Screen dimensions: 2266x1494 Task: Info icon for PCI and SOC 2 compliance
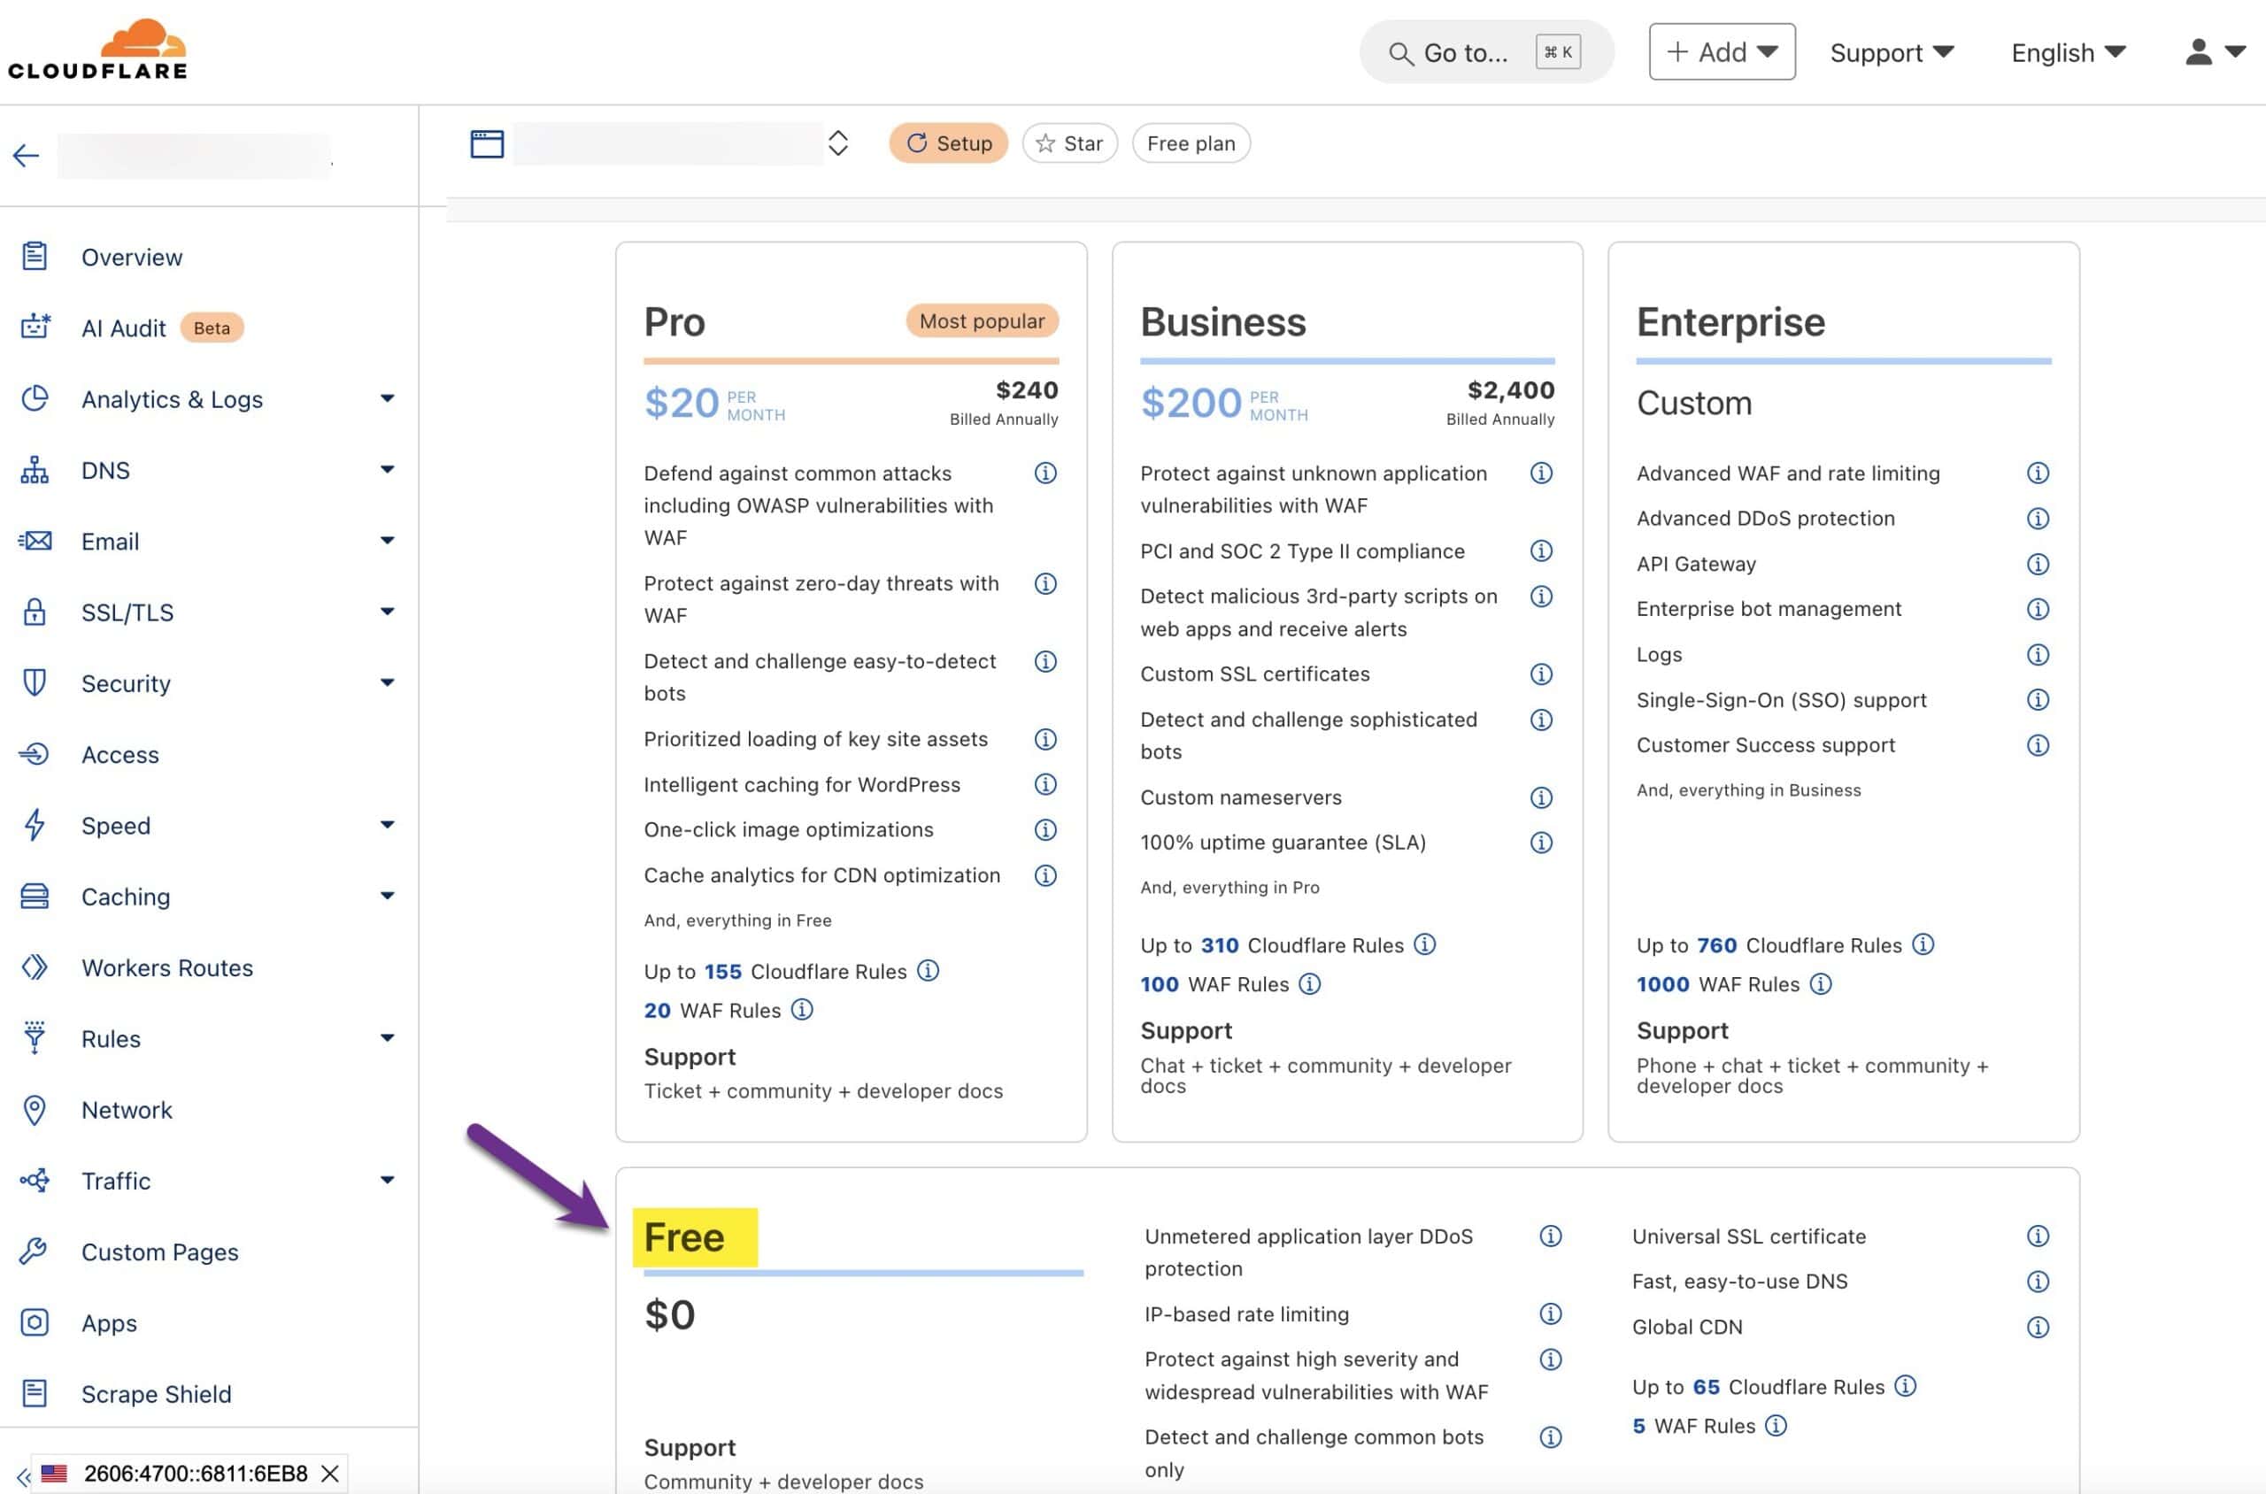click(1541, 551)
